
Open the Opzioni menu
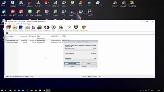(x=30, y=24)
